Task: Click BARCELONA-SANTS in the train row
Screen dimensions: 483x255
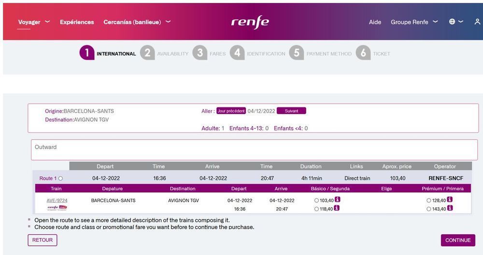Action: coord(114,200)
